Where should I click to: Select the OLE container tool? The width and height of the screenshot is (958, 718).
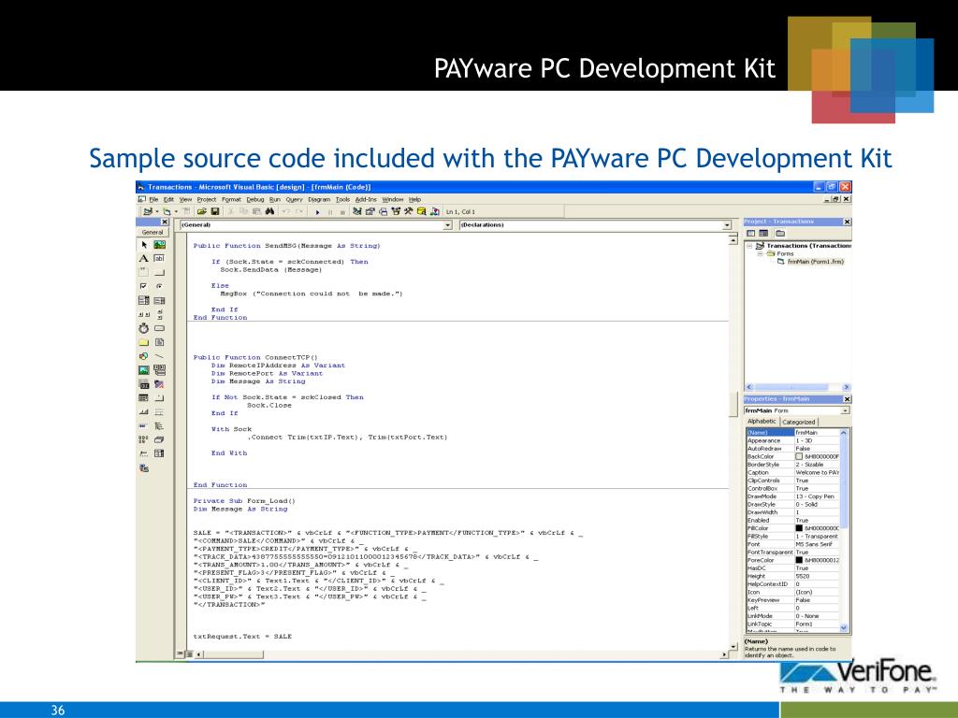144,384
